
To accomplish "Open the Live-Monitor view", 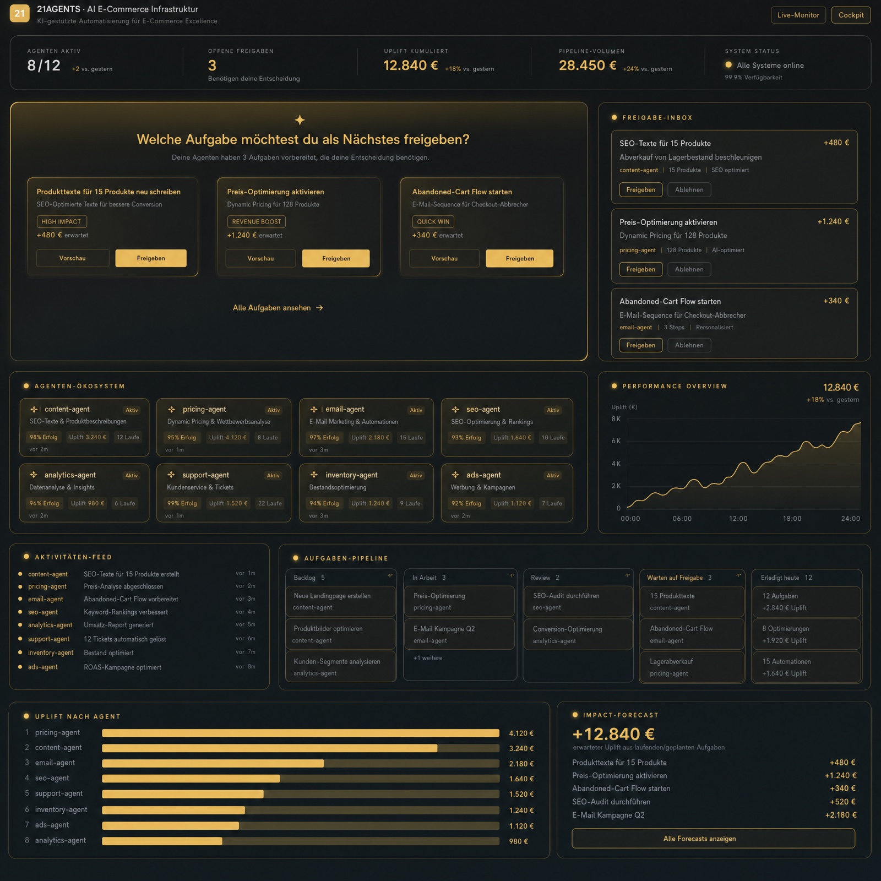I will tap(798, 15).
